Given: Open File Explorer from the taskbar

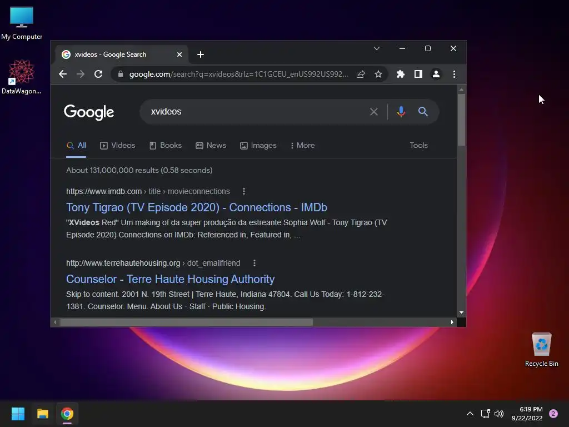Looking at the screenshot, I should [x=43, y=414].
